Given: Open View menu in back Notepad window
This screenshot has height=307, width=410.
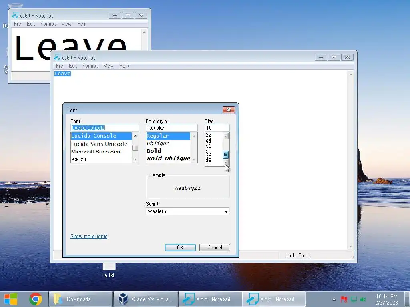Looking at the screenshot, I should click(66, 24).
